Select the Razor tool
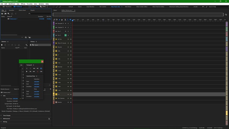The image size is (229, 129). tap(41, 7)
